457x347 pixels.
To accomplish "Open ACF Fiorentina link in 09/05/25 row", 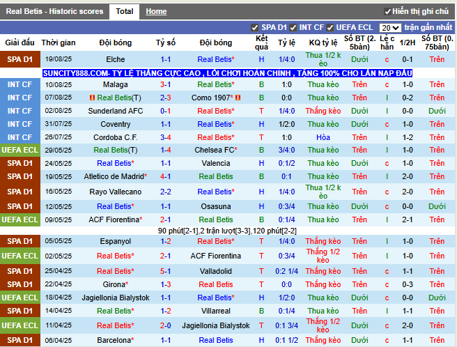I will [x=116, y=220].
